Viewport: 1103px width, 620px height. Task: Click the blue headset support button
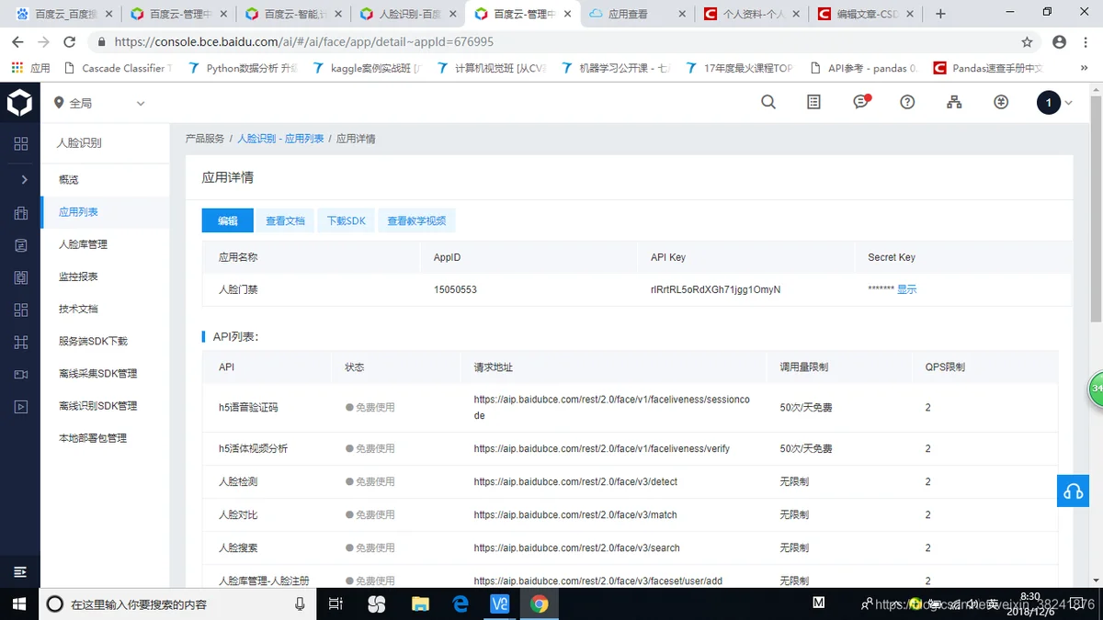click(1073, 490)
